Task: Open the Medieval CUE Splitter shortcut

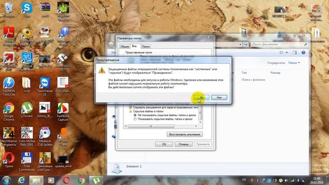Action: (x=45, y=137)
